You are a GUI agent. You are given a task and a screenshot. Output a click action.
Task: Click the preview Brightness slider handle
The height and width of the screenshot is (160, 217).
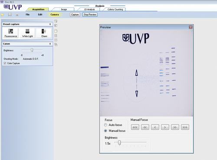click(x=119, y=143)
